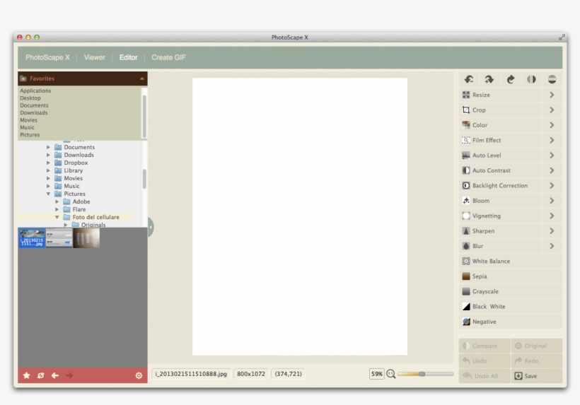Screen dimensions: 580x405
Task: Open Crop options chevron
Action: pyautogui.click(x=552, y=110)
